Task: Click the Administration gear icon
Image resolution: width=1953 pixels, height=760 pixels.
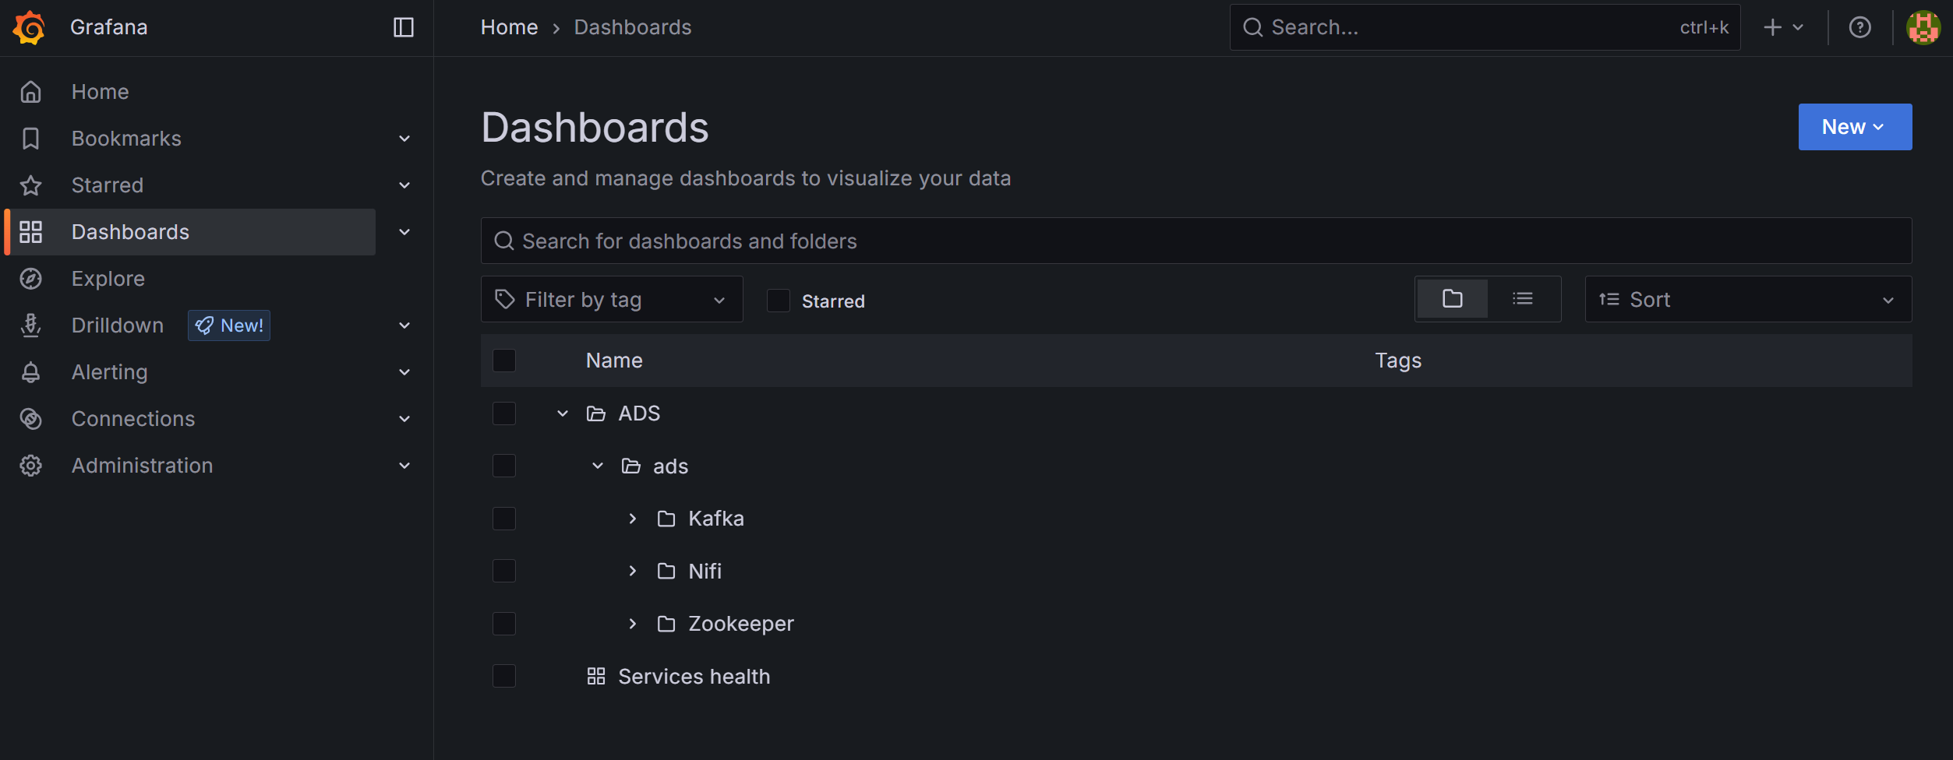Action: [31, 466]
